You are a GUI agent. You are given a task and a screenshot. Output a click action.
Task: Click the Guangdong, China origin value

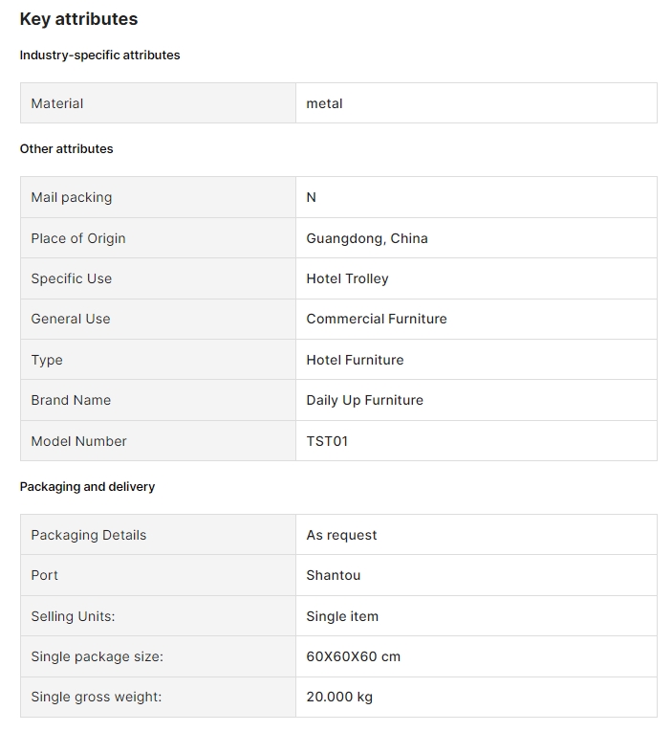[367, 238]
